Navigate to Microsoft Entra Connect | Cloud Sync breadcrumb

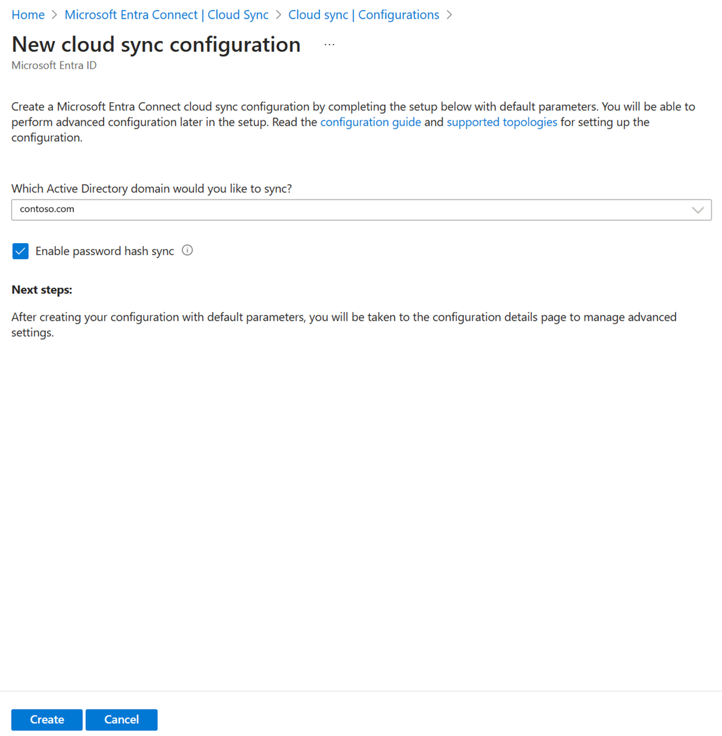166,14
